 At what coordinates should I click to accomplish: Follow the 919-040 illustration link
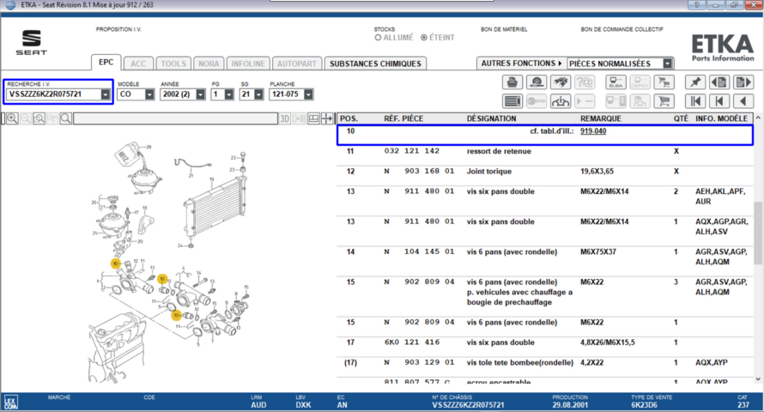(x=593, y=131)
